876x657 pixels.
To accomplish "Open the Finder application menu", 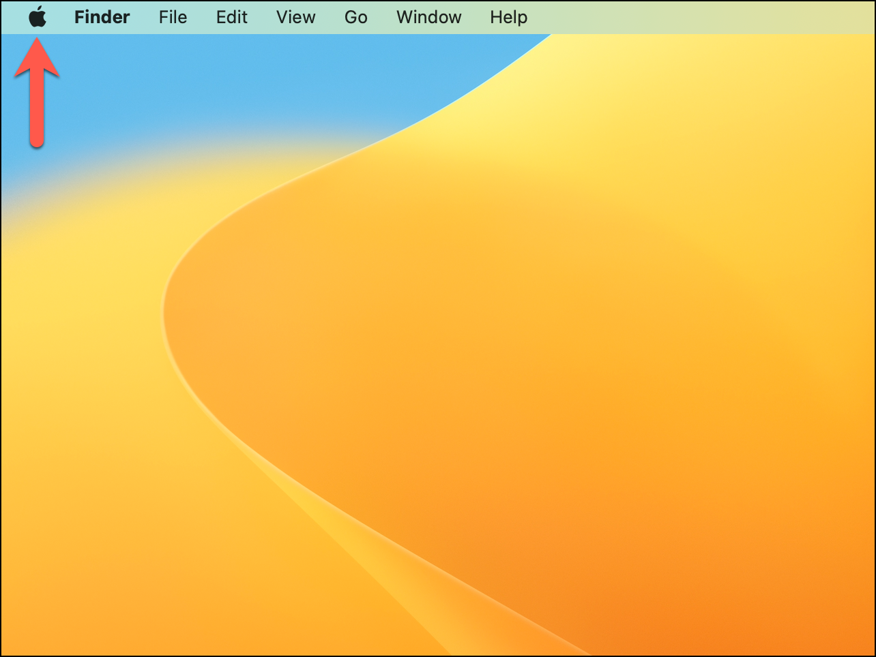I will point(102,17).
